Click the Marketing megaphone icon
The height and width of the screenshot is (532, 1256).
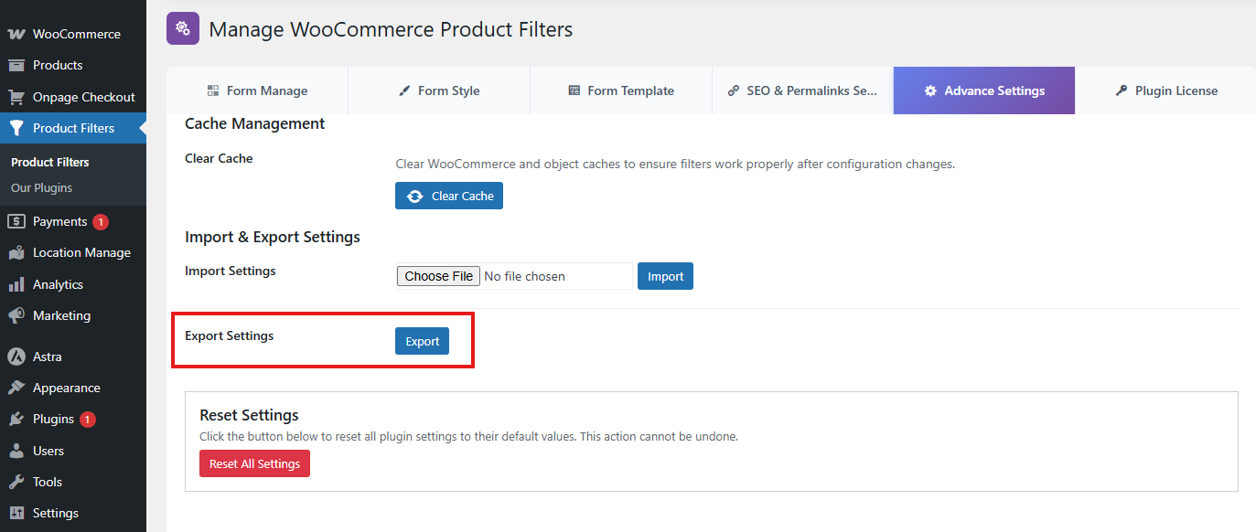[16, 315]
